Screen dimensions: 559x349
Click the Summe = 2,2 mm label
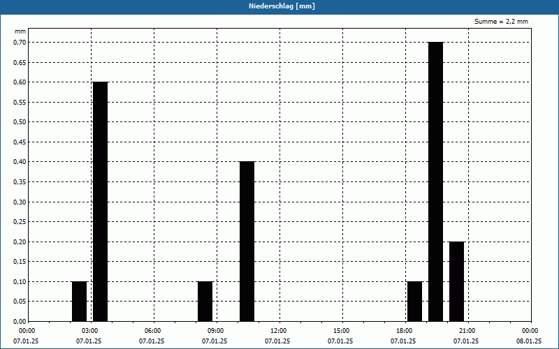[501, 22]
